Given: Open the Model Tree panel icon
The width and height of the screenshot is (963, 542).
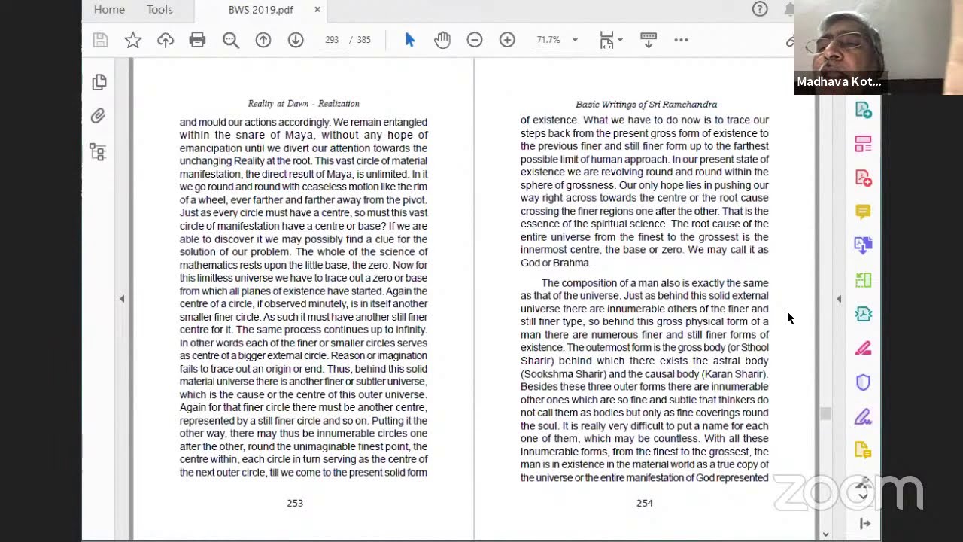Looking at the screenshot, I should point(99,151).
